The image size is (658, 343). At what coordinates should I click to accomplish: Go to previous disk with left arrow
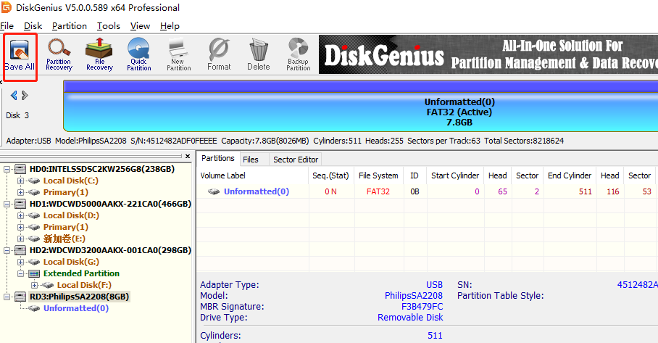click(x=13, y=96)
